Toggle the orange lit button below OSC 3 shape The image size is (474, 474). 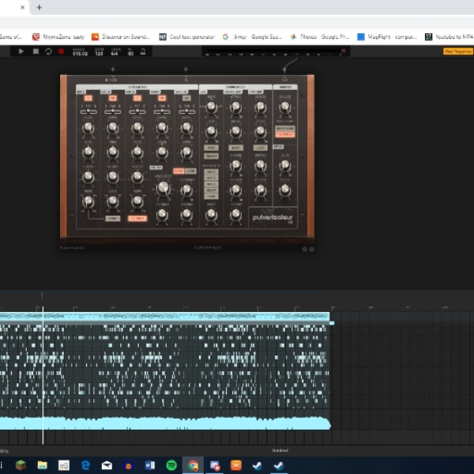(137, 218)
